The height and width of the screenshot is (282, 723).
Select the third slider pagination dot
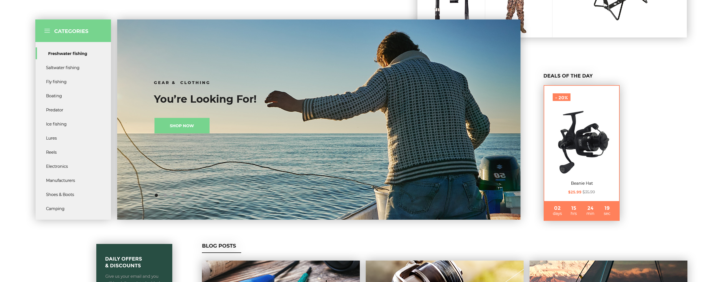174,195
